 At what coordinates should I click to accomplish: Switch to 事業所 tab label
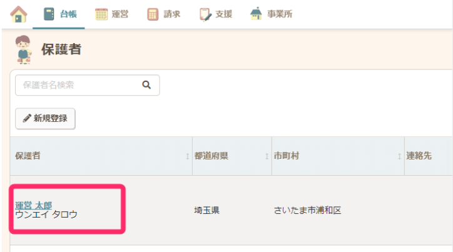tap(279, 14)
